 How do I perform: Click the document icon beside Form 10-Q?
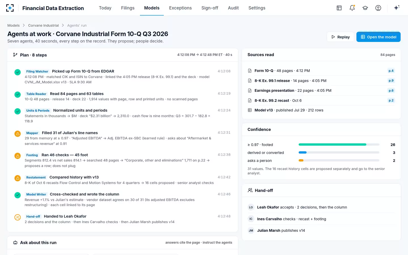pyautogui.click(x=250, y=71)
